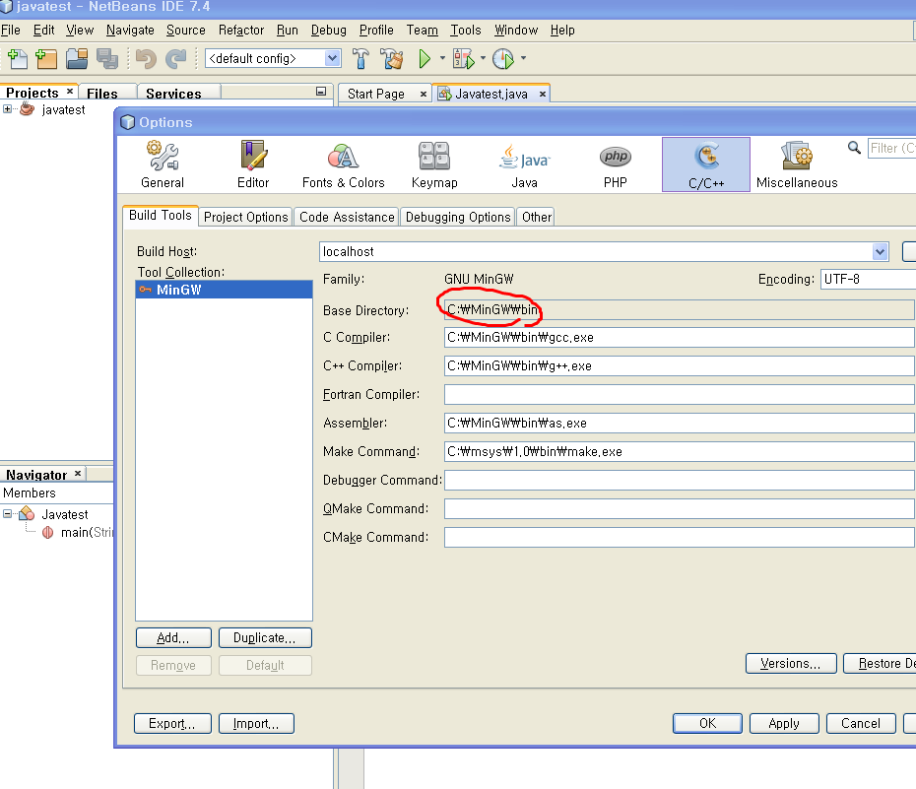
Task: Open the Refactor menu
Action: point(241,30)
